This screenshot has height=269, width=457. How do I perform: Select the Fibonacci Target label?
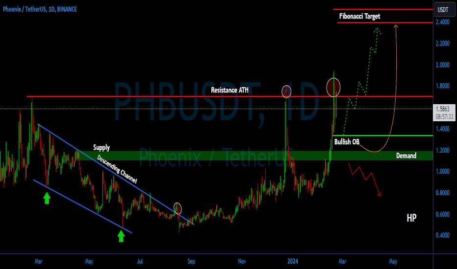coord(359,16)
